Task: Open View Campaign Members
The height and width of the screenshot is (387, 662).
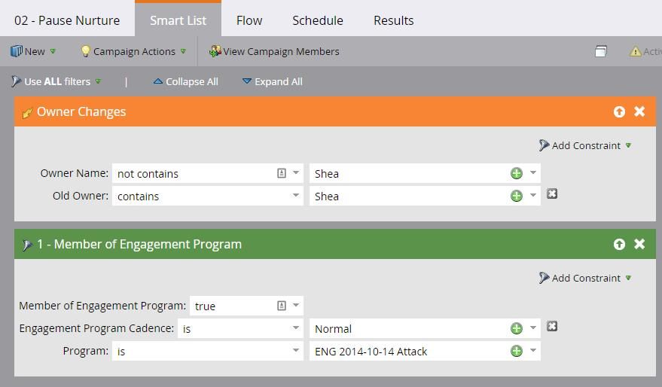Action: click(x=274, y=51)
